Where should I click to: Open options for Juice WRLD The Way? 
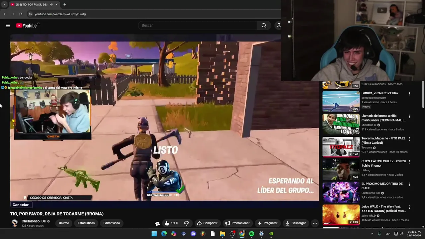coord(409,207)
